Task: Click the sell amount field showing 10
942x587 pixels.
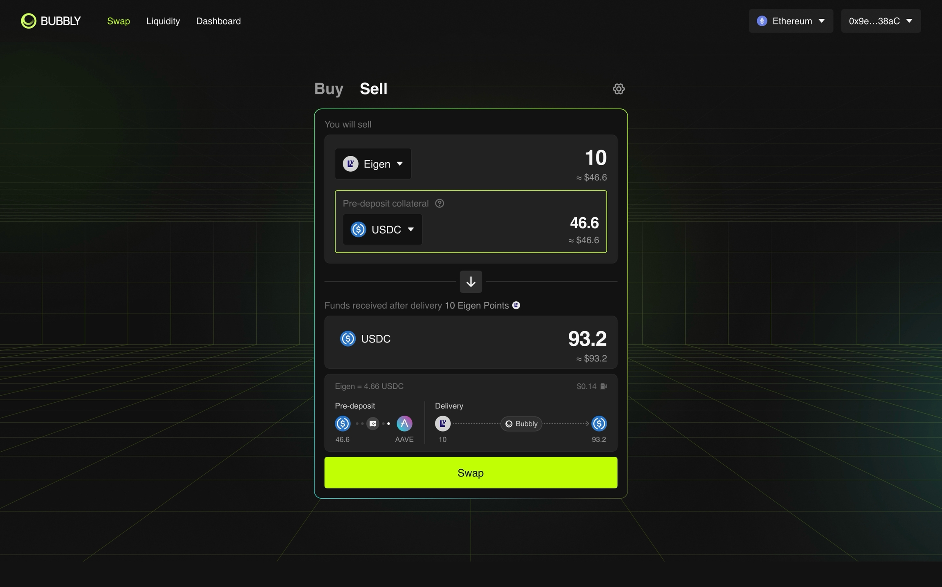Action: click(595, 158)
